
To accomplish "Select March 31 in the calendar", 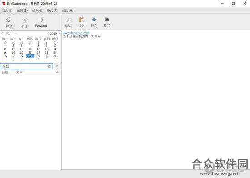I will click(x=55, y=56).
